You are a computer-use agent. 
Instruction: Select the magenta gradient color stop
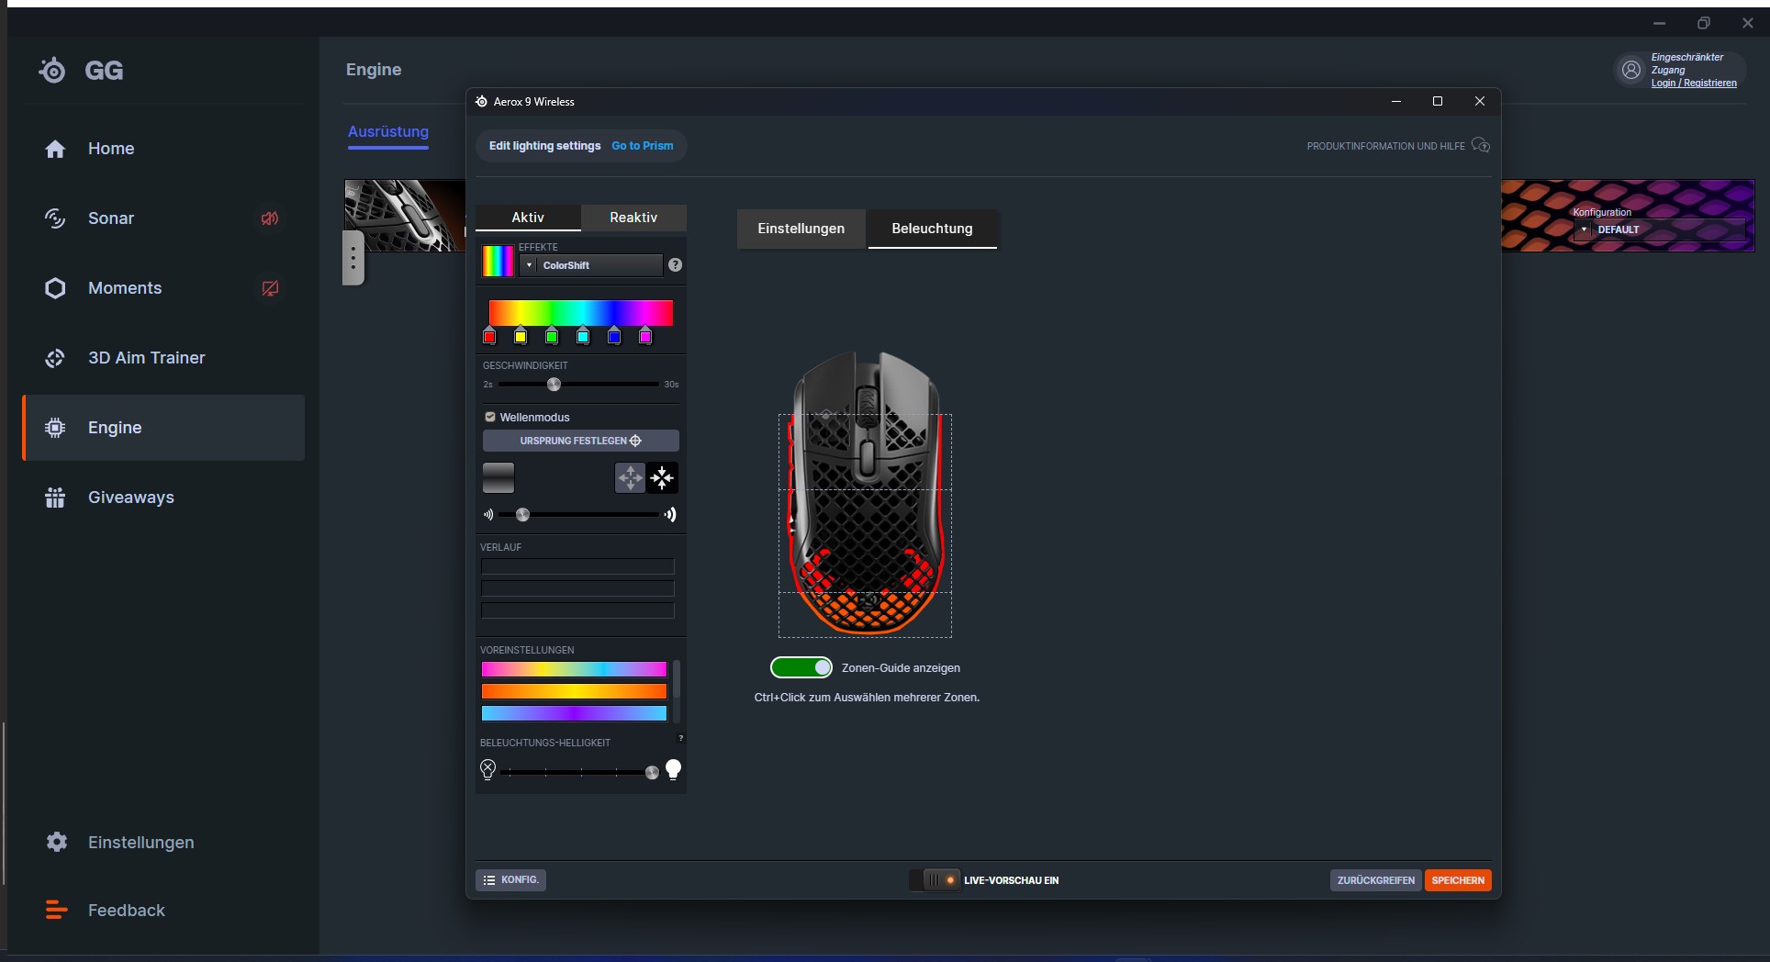[645, 336]
